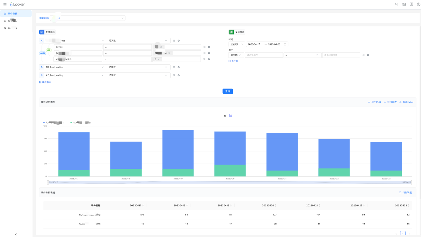Image resolution: width=421 pixels, height=237 pixels.
Task: Toggle the green C series legend
Action: 80,123
